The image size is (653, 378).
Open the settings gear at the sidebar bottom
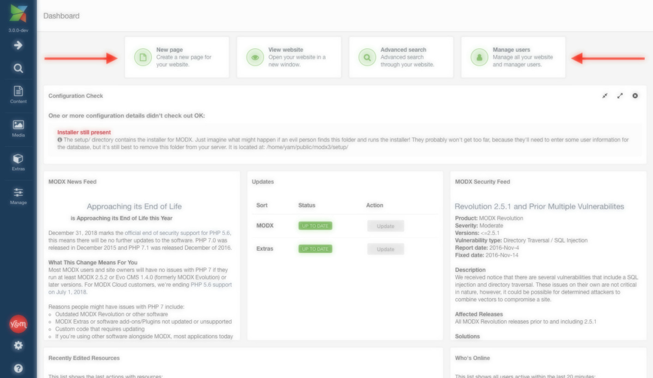click(x=19, y=344)
